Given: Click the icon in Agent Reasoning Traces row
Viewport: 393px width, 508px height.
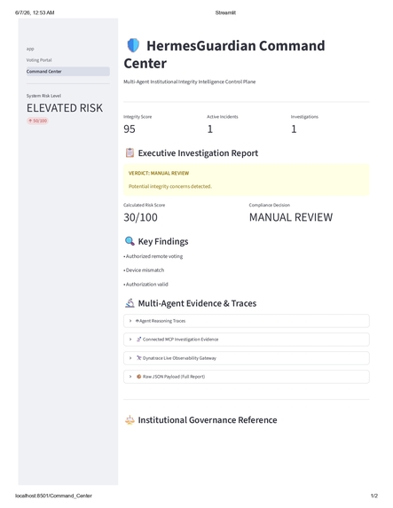Looking at the screenshot, I should (x=138, y=321).
